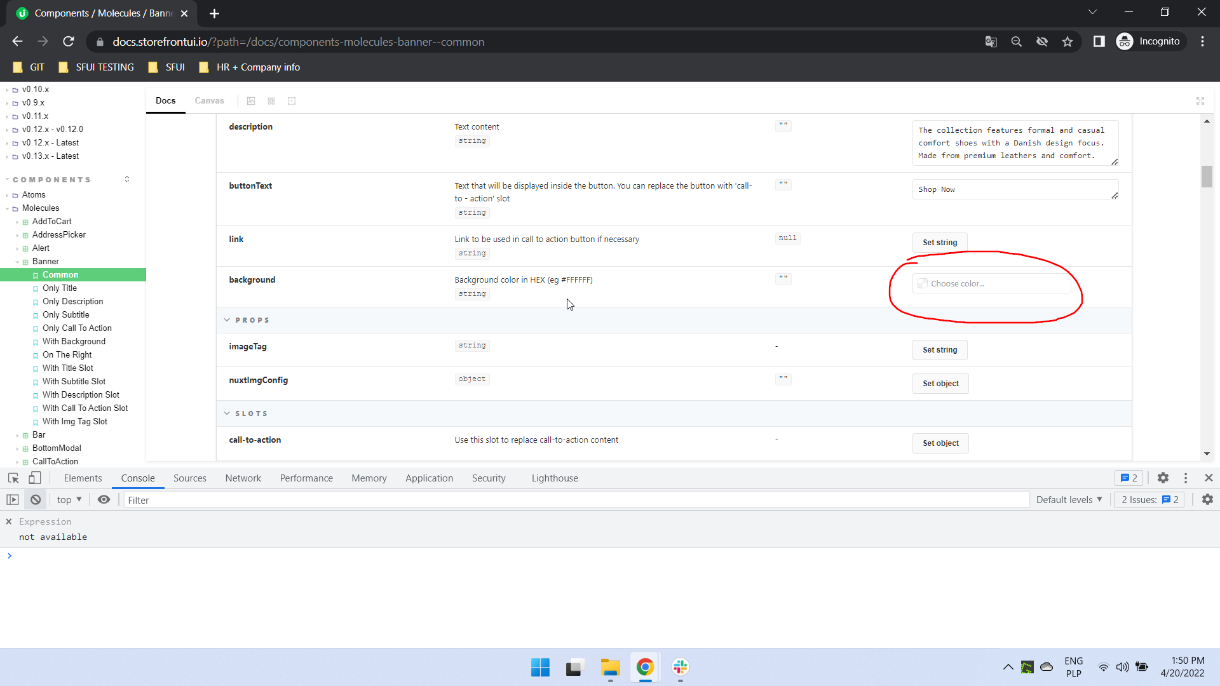Collapse the SLOTS section chevron
Image resolution: width=1220 pixels, height=686 pixels.
point(227,414)
